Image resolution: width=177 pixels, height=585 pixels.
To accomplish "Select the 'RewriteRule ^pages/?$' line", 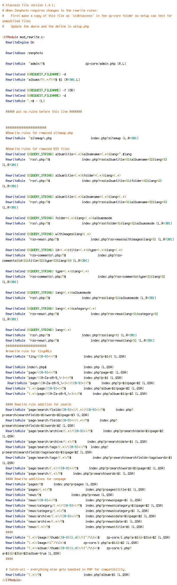I will point(52,484).
